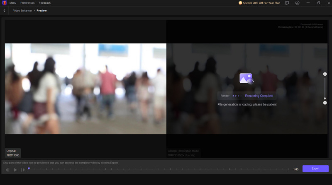The width and height of the screenshot is (332, 185).
Task: Click the purple timeline playhead marker
Action: pyautogui.click(x=29, y=168)
